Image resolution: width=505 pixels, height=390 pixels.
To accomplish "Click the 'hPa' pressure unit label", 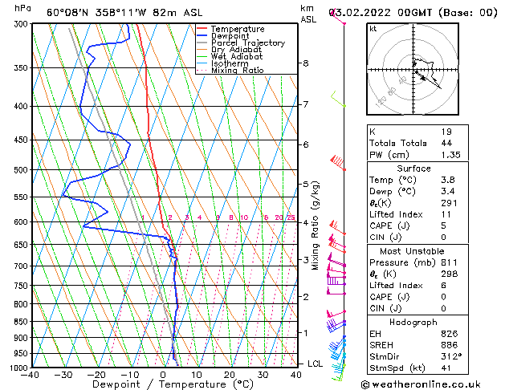I will pos(22,9).
